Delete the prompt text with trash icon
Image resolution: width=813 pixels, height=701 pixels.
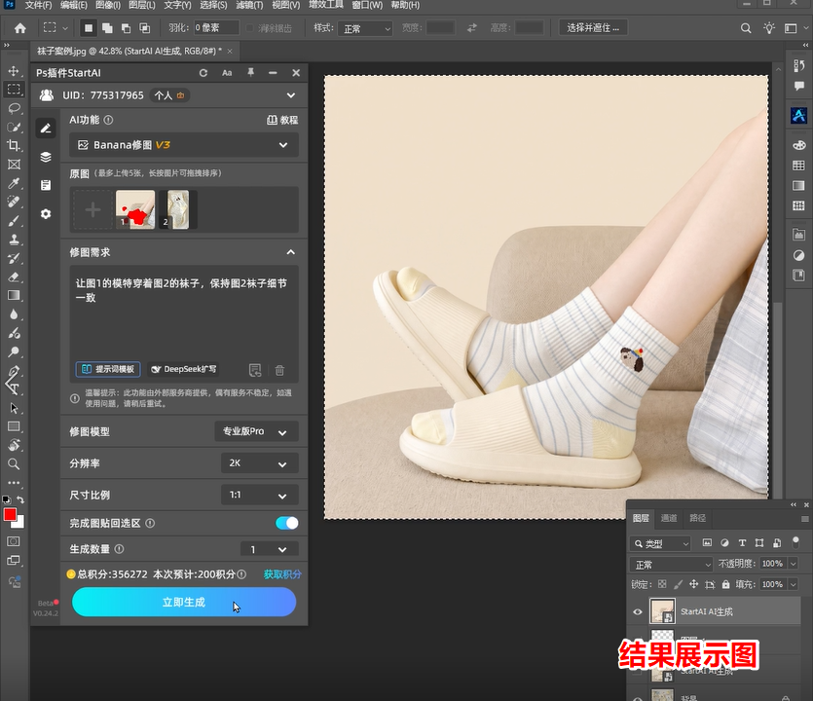[279, 370]
